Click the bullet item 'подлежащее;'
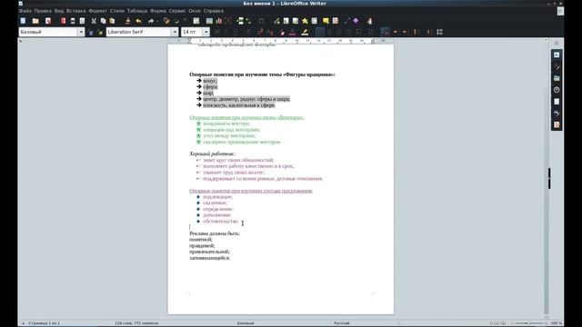The image size is (582, 327). (x=217, y=197)
